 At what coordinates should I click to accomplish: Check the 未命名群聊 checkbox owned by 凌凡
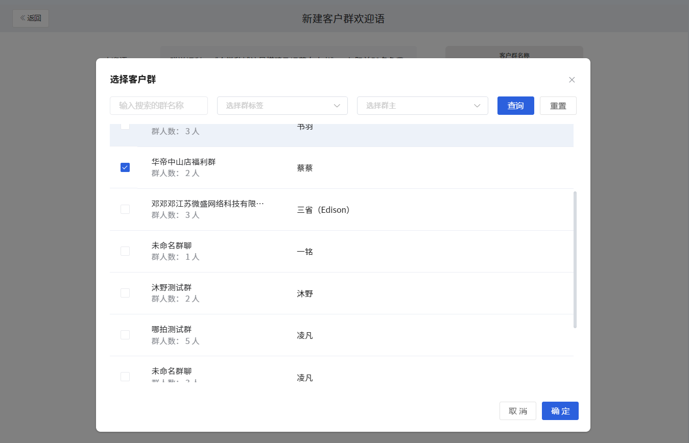(125, 377)
